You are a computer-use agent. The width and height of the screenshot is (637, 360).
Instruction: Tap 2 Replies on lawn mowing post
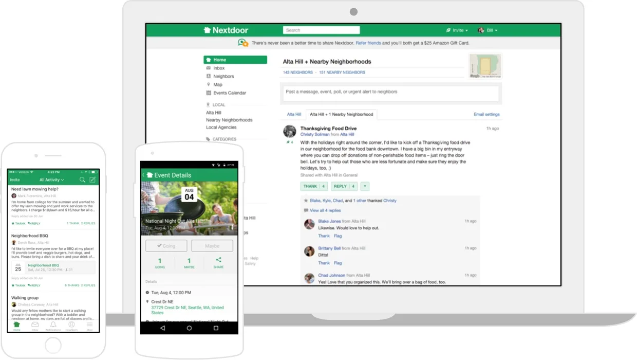[88, 224]
